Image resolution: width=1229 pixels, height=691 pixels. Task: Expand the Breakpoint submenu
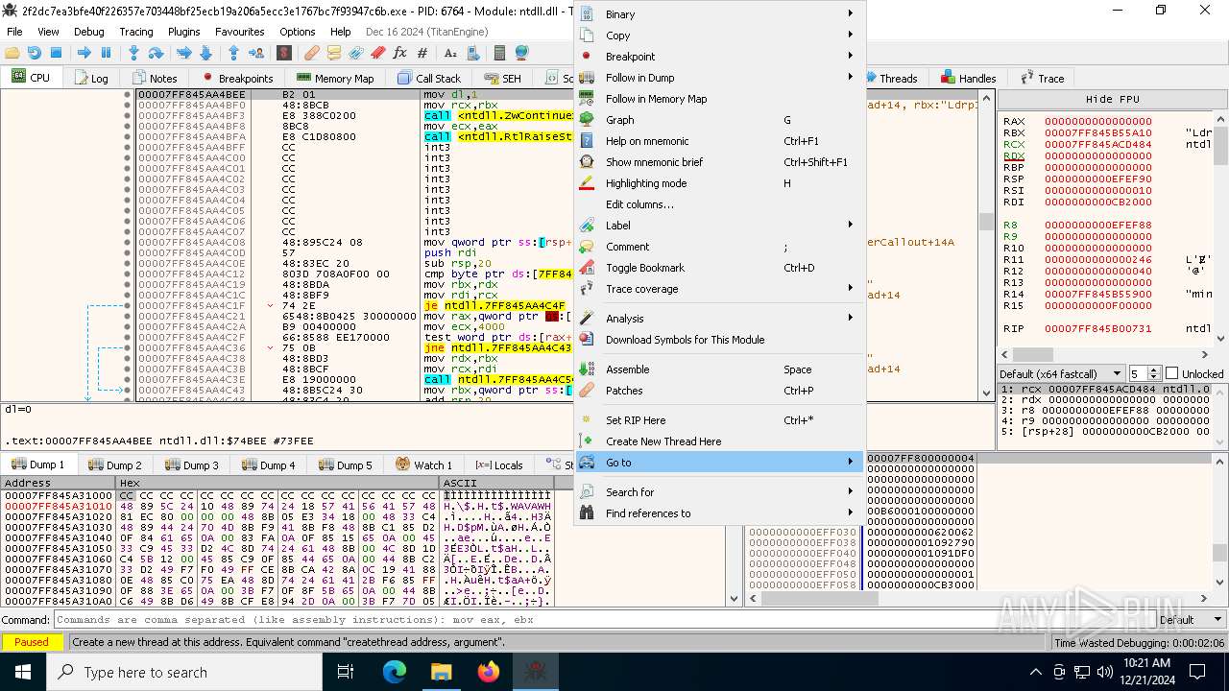coord(720,57)
